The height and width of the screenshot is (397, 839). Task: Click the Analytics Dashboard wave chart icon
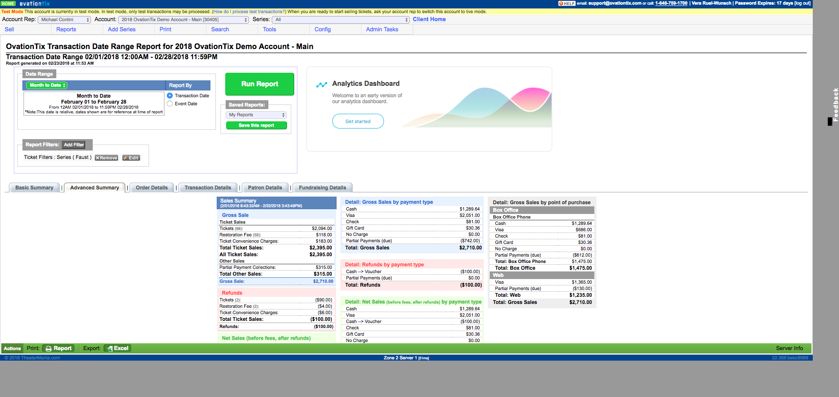(321, 84)
